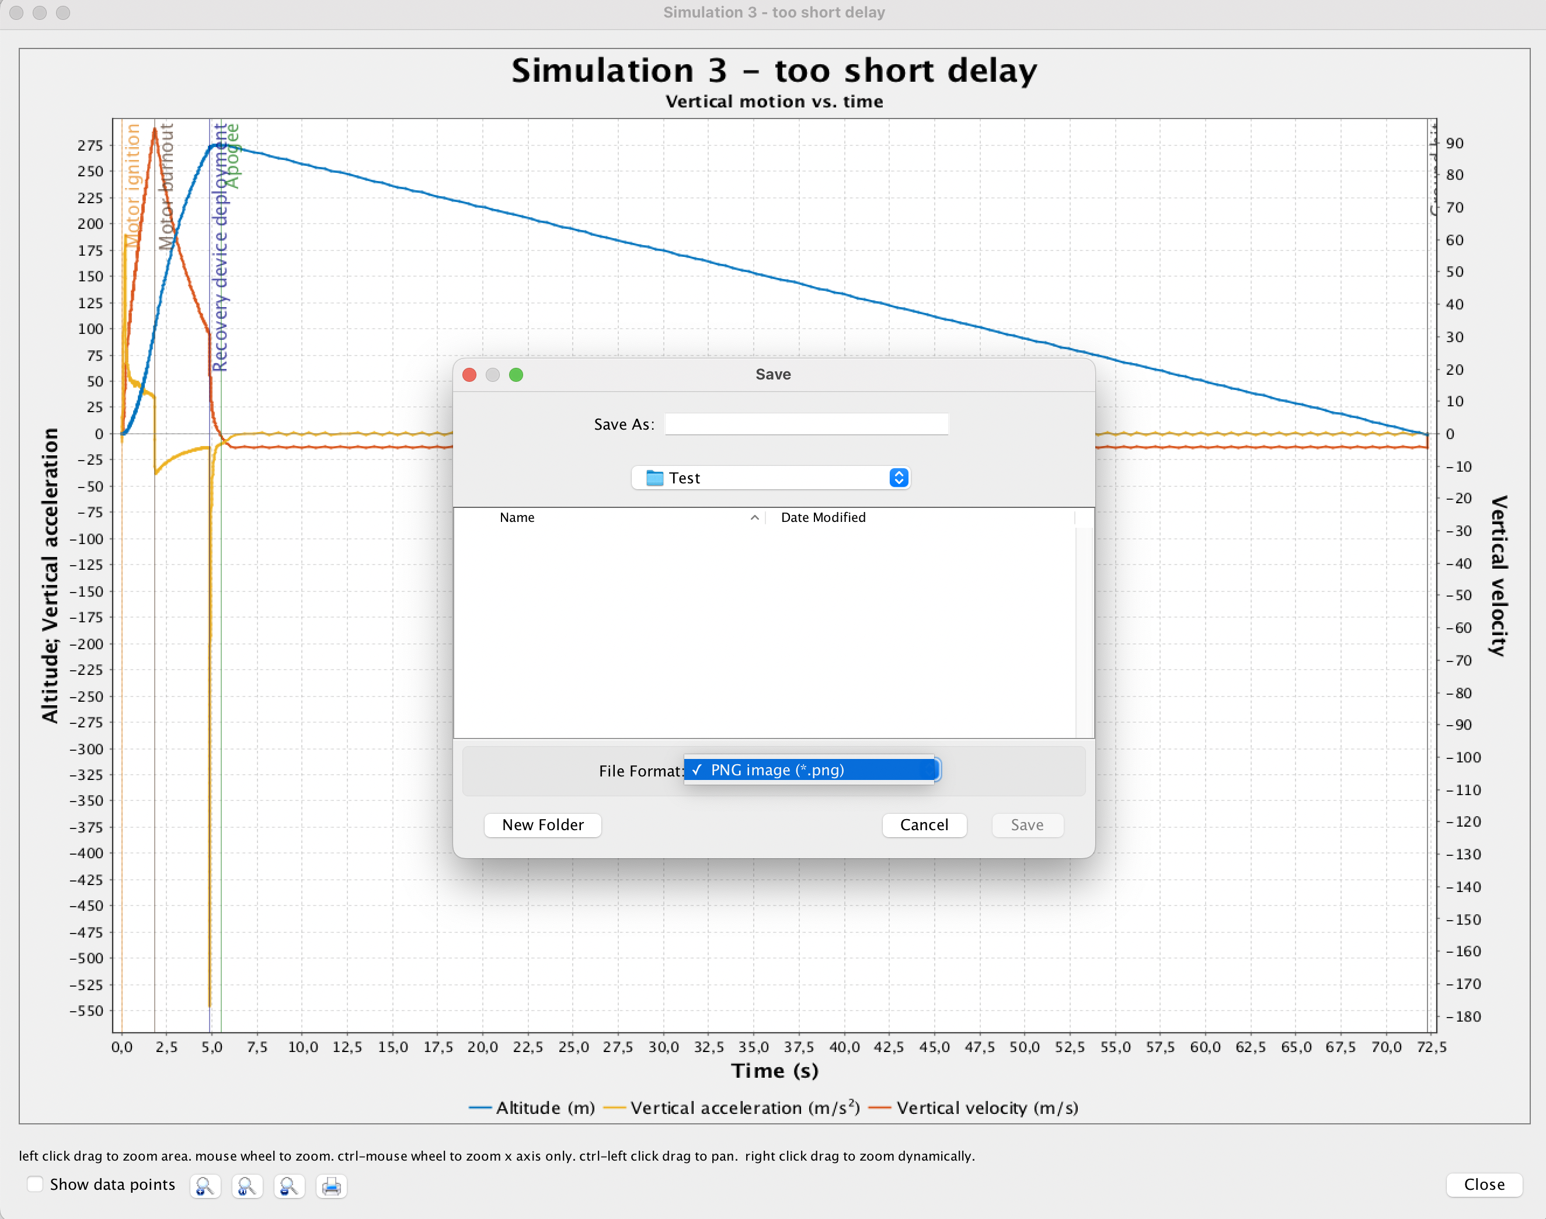Click the blue Altitude legend marker

pyautogui.click(x=480, y=1107)
